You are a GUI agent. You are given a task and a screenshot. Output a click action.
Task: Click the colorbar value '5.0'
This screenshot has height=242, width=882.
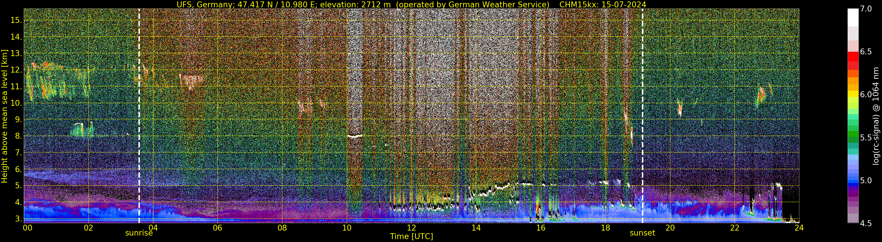click(866, 180)
